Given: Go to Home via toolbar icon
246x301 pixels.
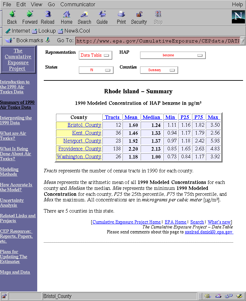Looking at the screenshot, I should tap(67, 15).
